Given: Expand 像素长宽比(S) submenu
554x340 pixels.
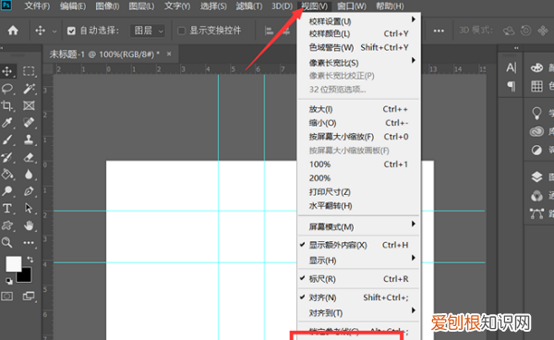Looking at the screenshot, I should (x=358, y=63).
